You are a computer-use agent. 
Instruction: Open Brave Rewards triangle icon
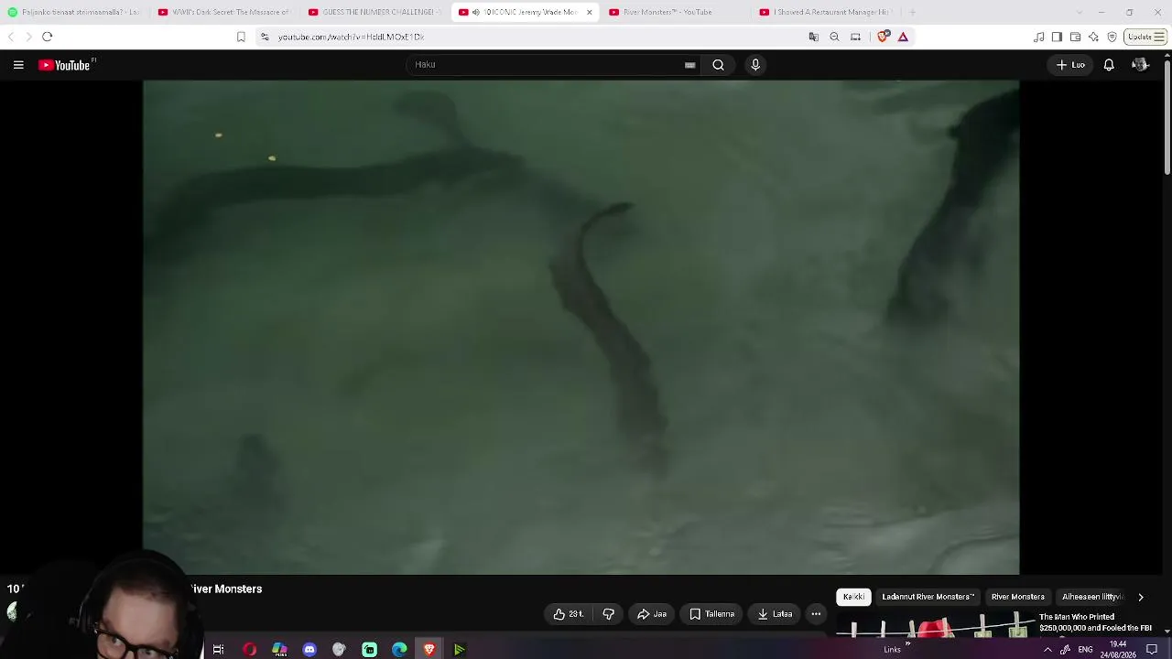(903, 37)
